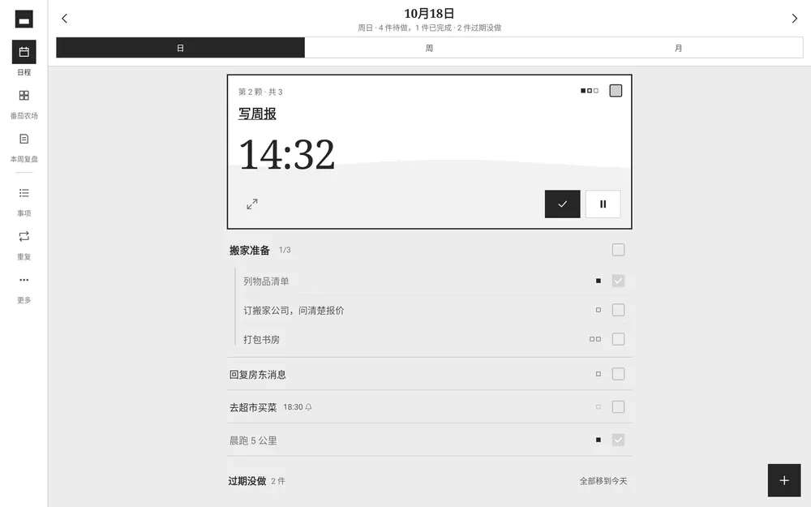Switch to the 周 tab
Screen dimensions: 811x507
pyautogui.click(x=429, y=48)
